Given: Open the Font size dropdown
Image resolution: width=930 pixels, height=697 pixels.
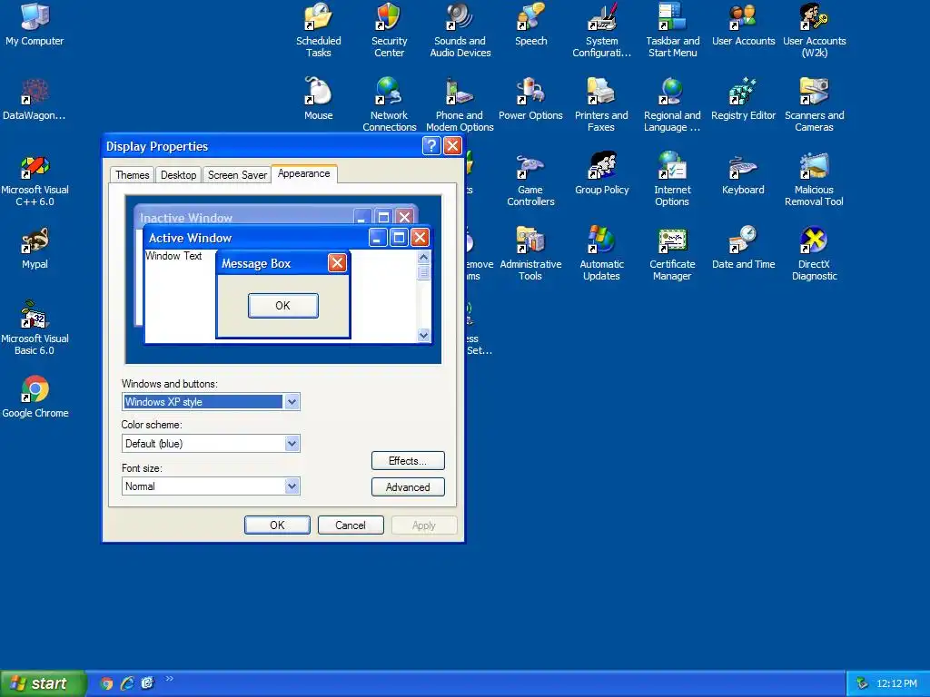Looking at the screenshot, I should tap(292, 486).
